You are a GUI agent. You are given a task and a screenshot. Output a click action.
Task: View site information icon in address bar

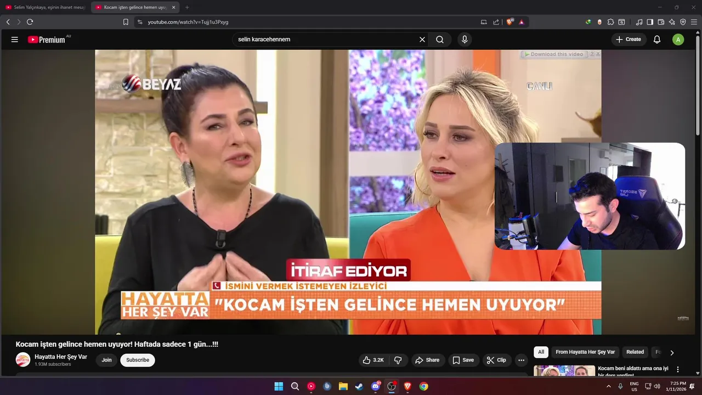[140, 22]
